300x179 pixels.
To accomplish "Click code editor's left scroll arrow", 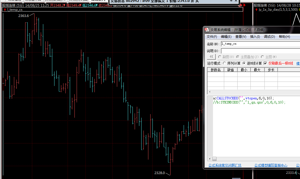I will (x=210, y=159).
